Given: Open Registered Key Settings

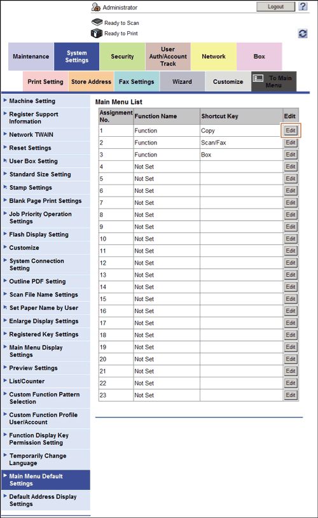Looking at the screenshot, I should 45,334.
